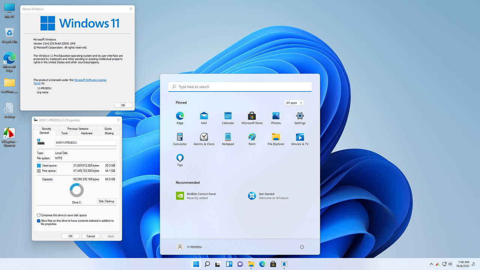Open Task View on the taskbar
Screen dimensions: 480x270
click(x=218, y=264)
